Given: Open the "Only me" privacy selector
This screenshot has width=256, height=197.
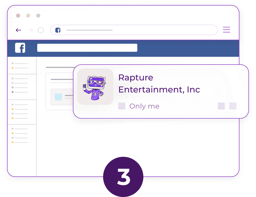Looking at the screenshot, I should pos(144,106).
